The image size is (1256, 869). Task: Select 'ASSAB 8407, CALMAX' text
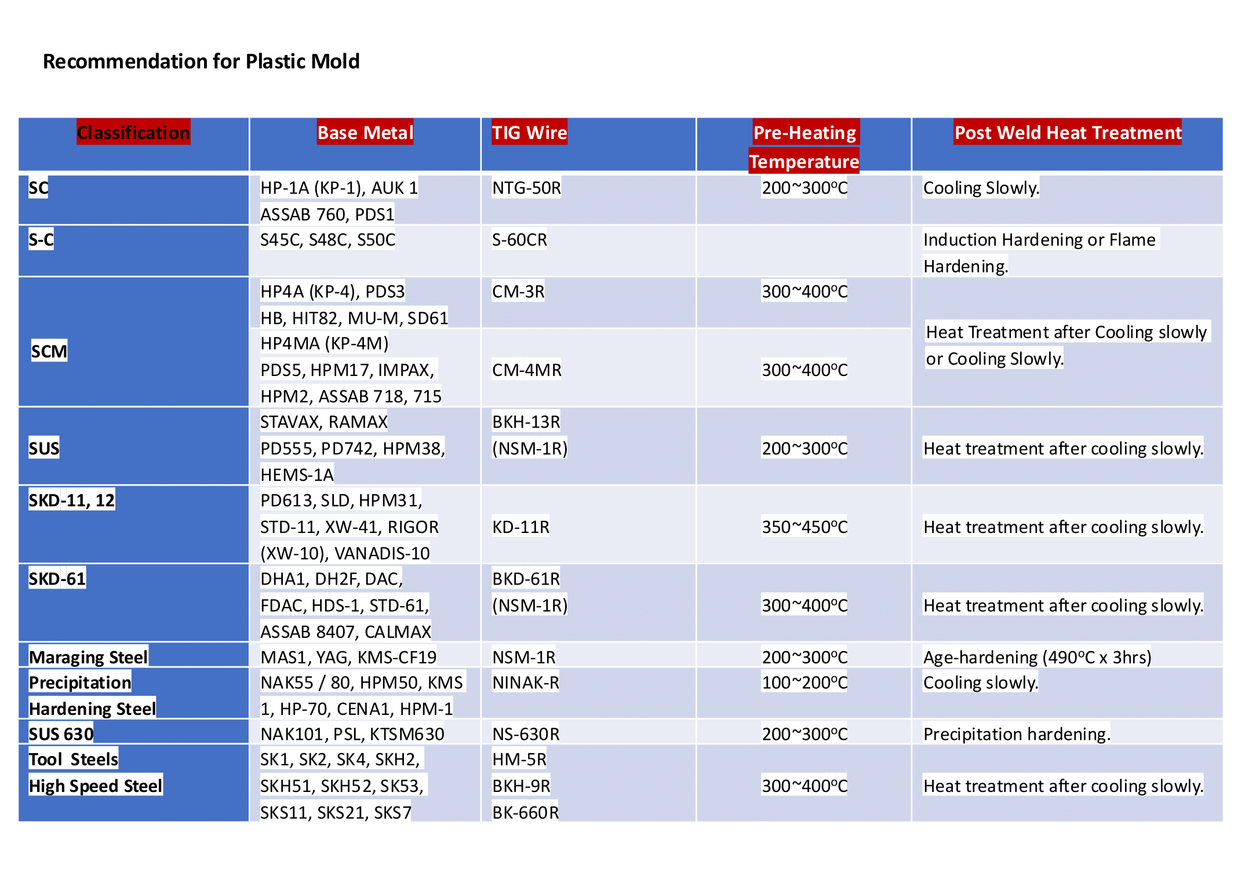[x=345, y=631]
